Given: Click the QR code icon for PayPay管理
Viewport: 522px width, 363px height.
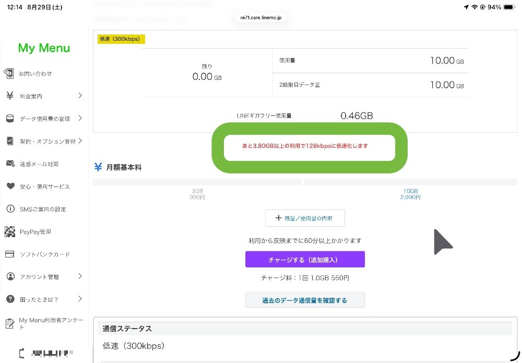Looking at the screenshot, I should click(x=9, y=231).
